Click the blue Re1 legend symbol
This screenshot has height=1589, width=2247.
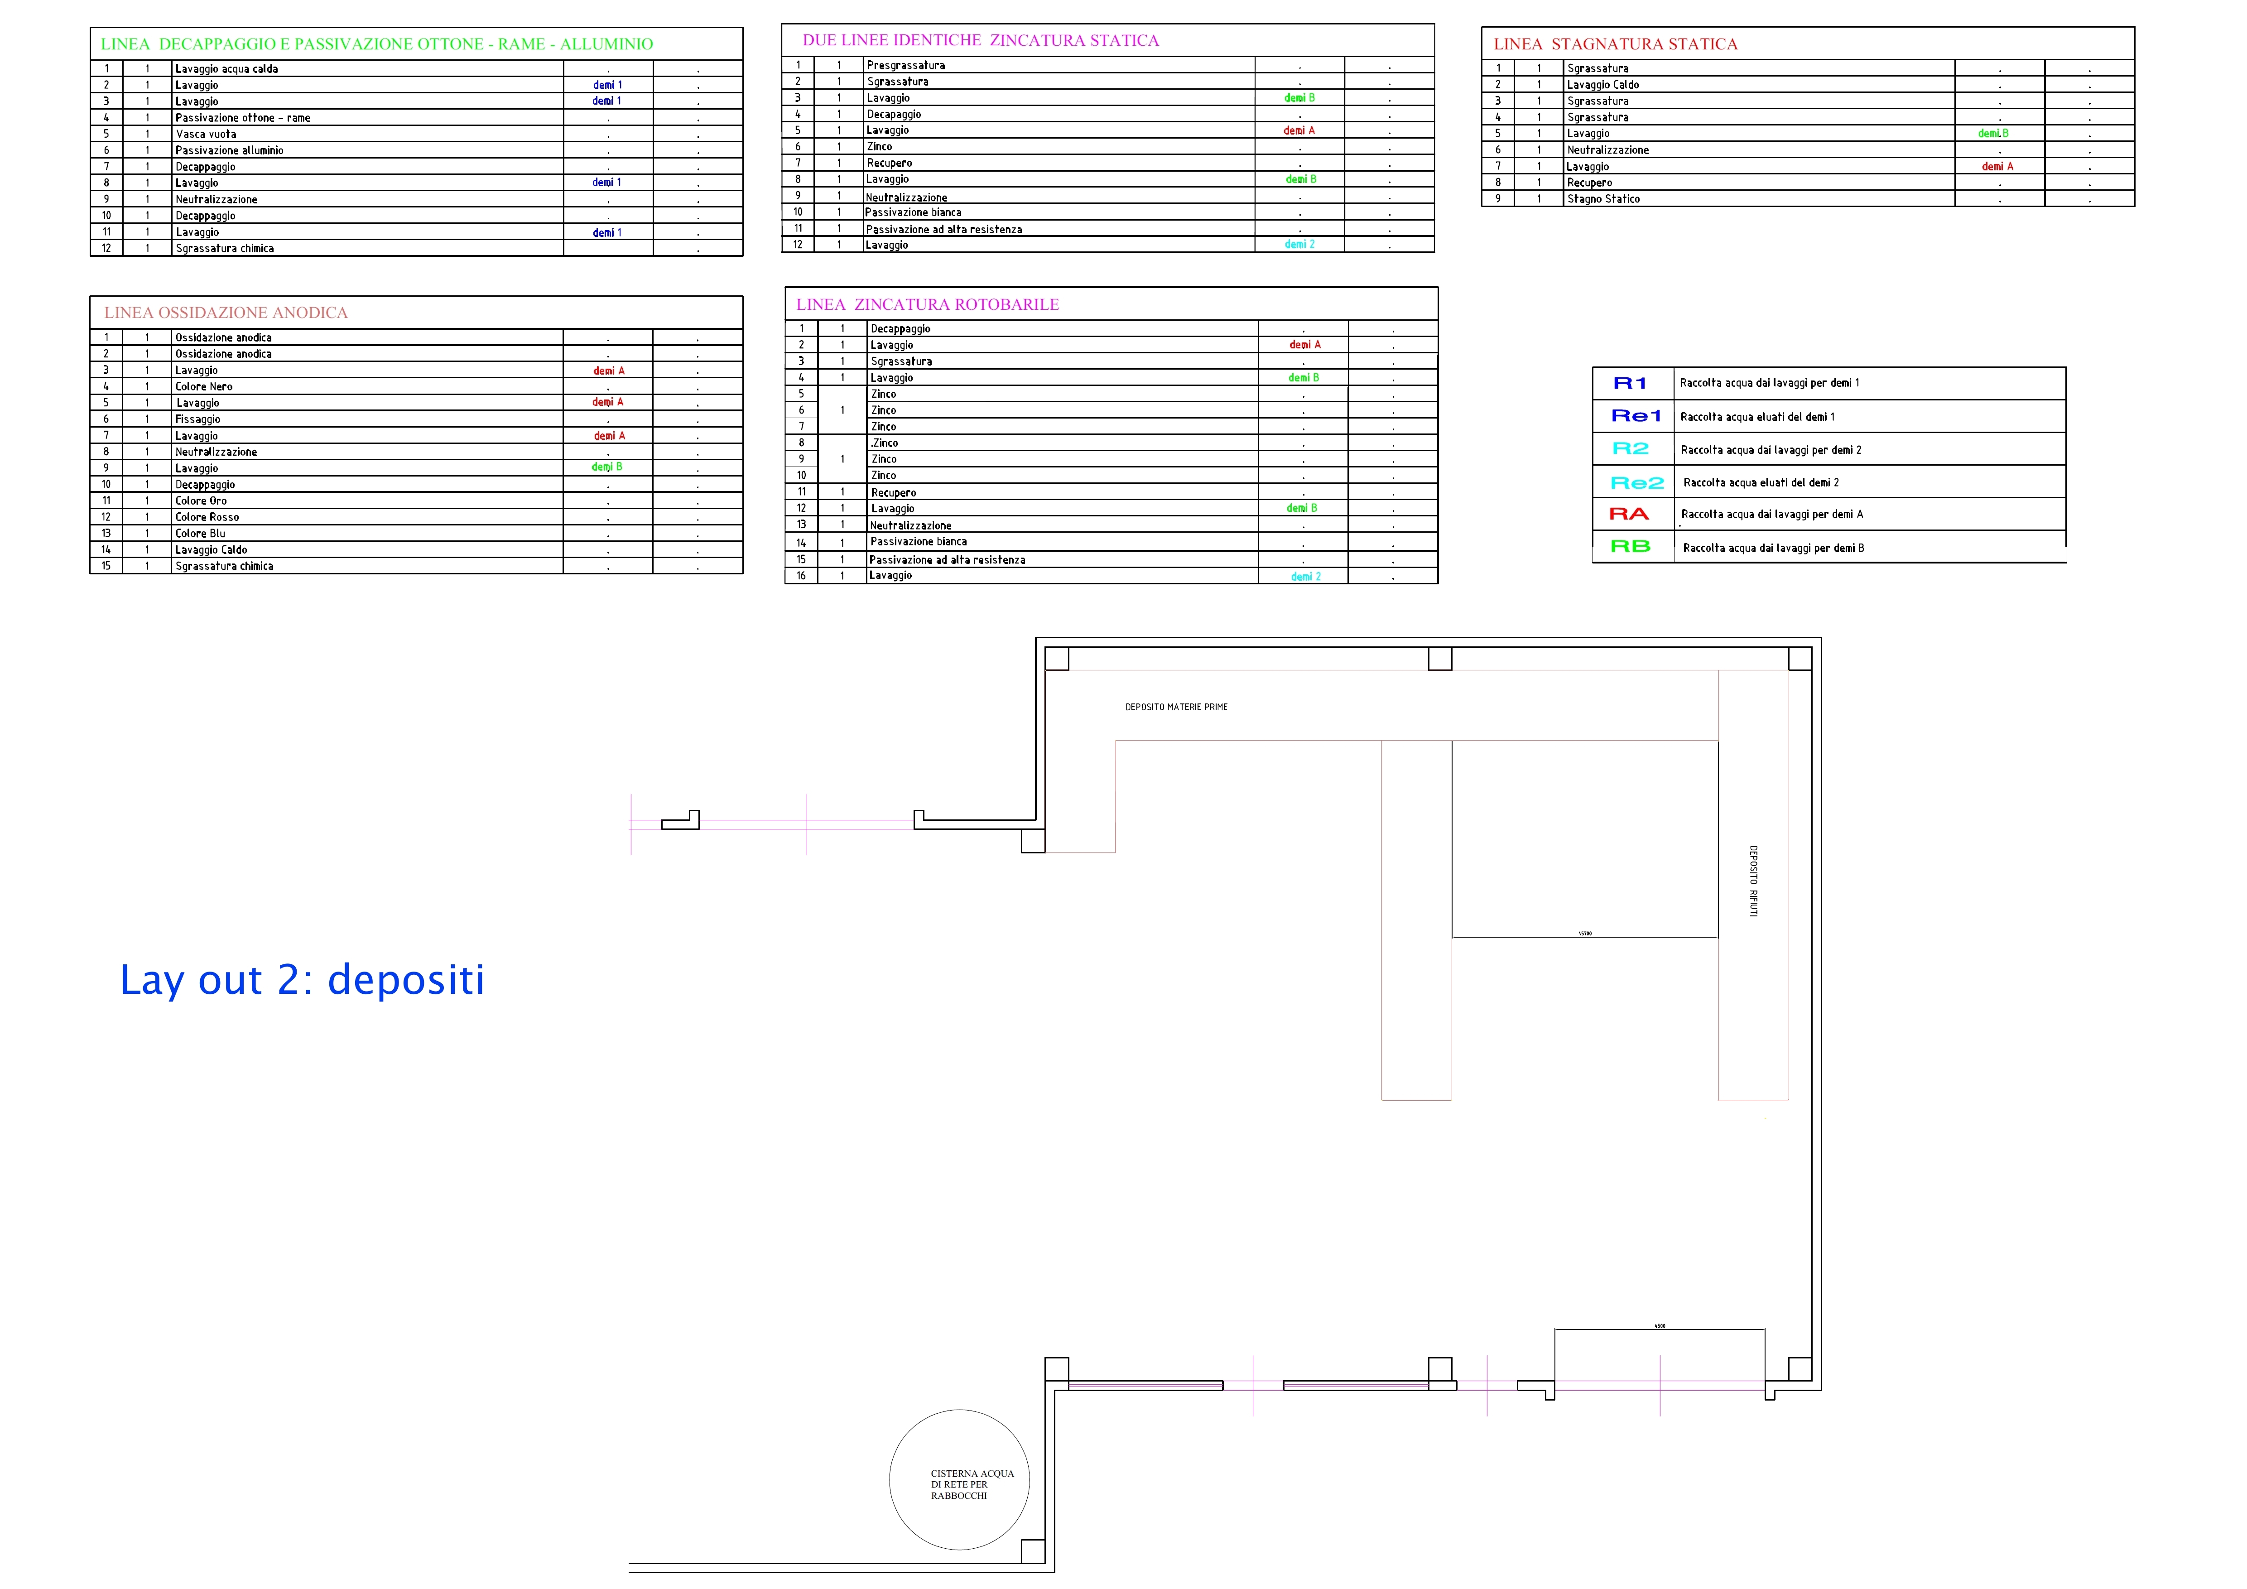click(1636, 416)
